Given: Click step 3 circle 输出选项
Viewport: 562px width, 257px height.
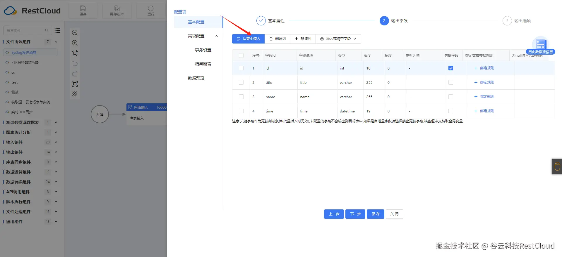Looking at the screenshot, I should point(507,21).
